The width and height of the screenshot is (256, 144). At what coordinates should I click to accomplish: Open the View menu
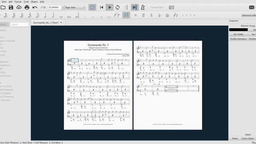[4, 2]
